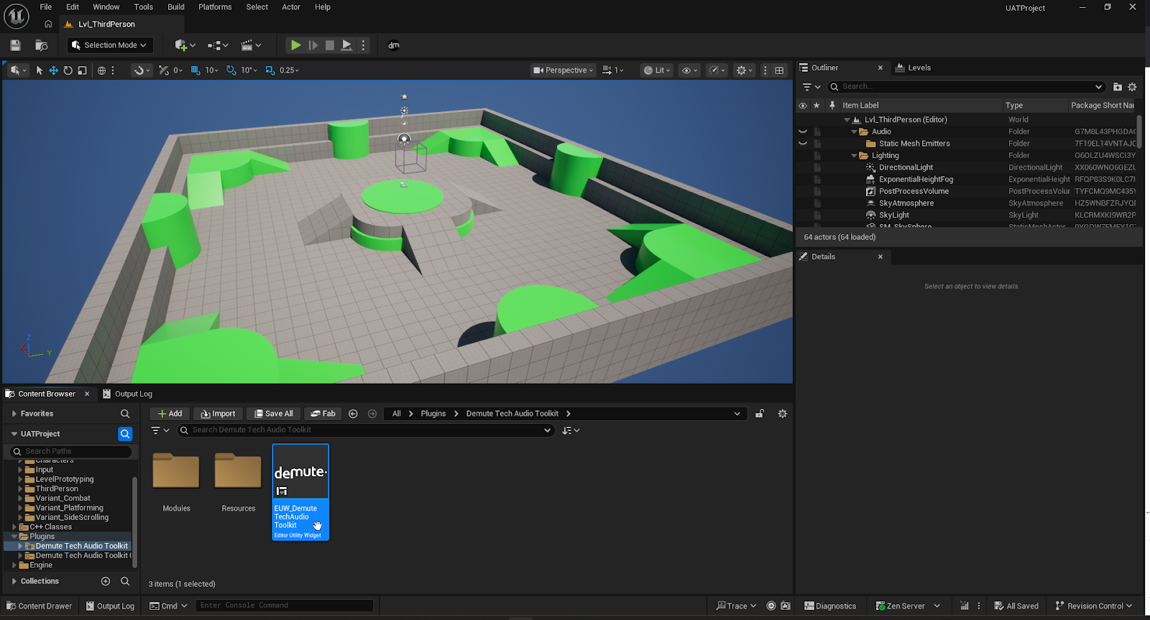
Task: Open the Outliner settings gear
Action: (x=1132, y=87)
